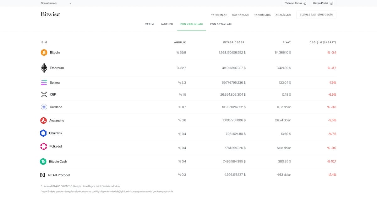Select the Cardano coin icon

[x=44, y=107]
